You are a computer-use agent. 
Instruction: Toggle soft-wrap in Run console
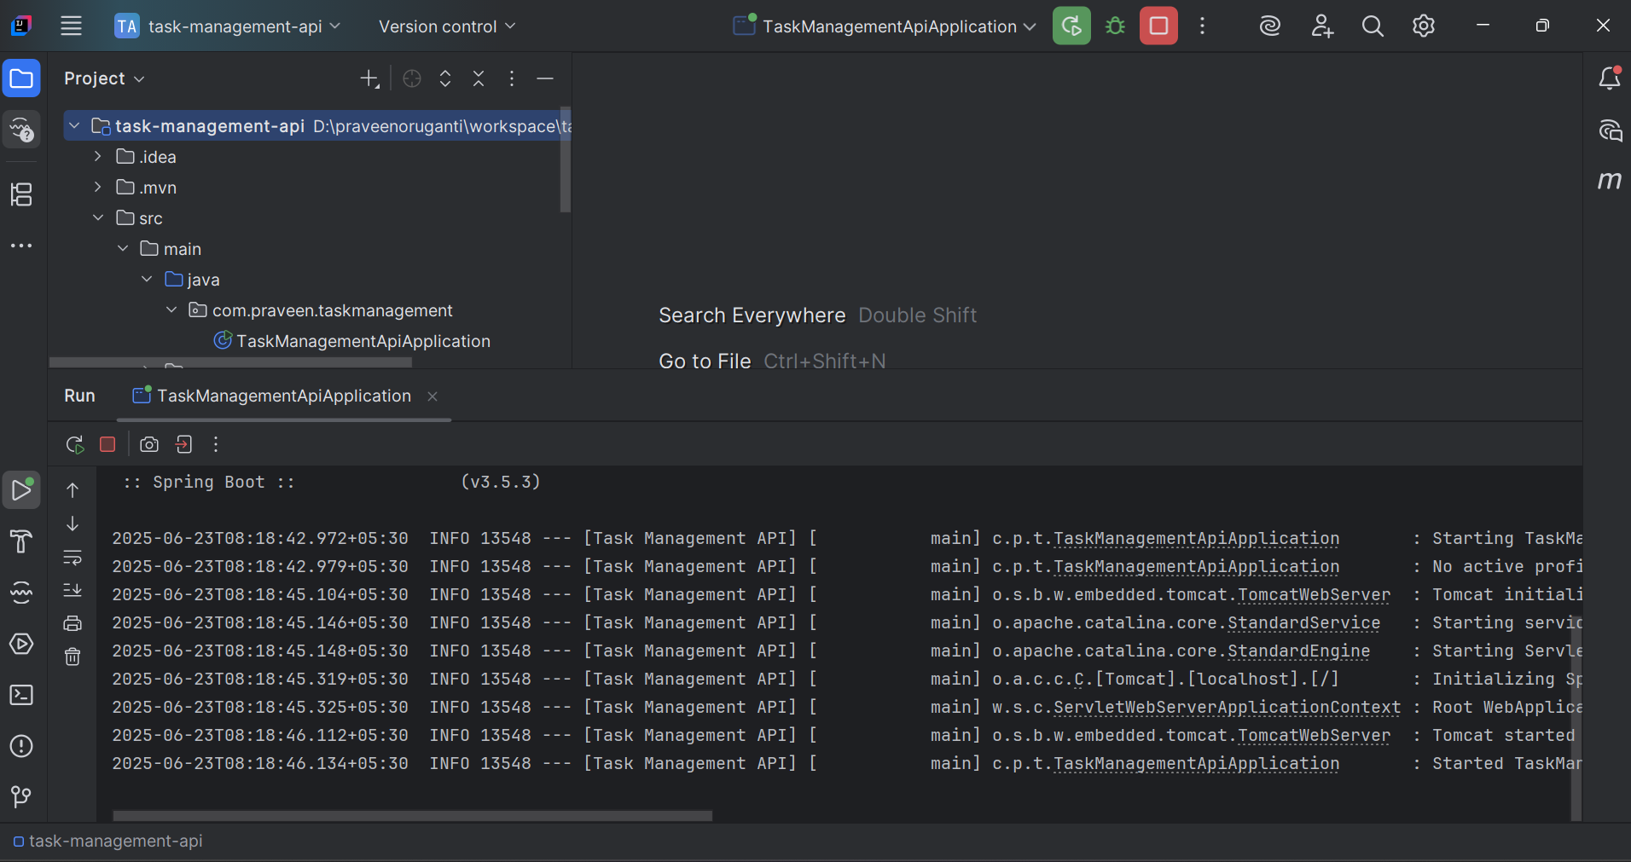pos(73,557)
